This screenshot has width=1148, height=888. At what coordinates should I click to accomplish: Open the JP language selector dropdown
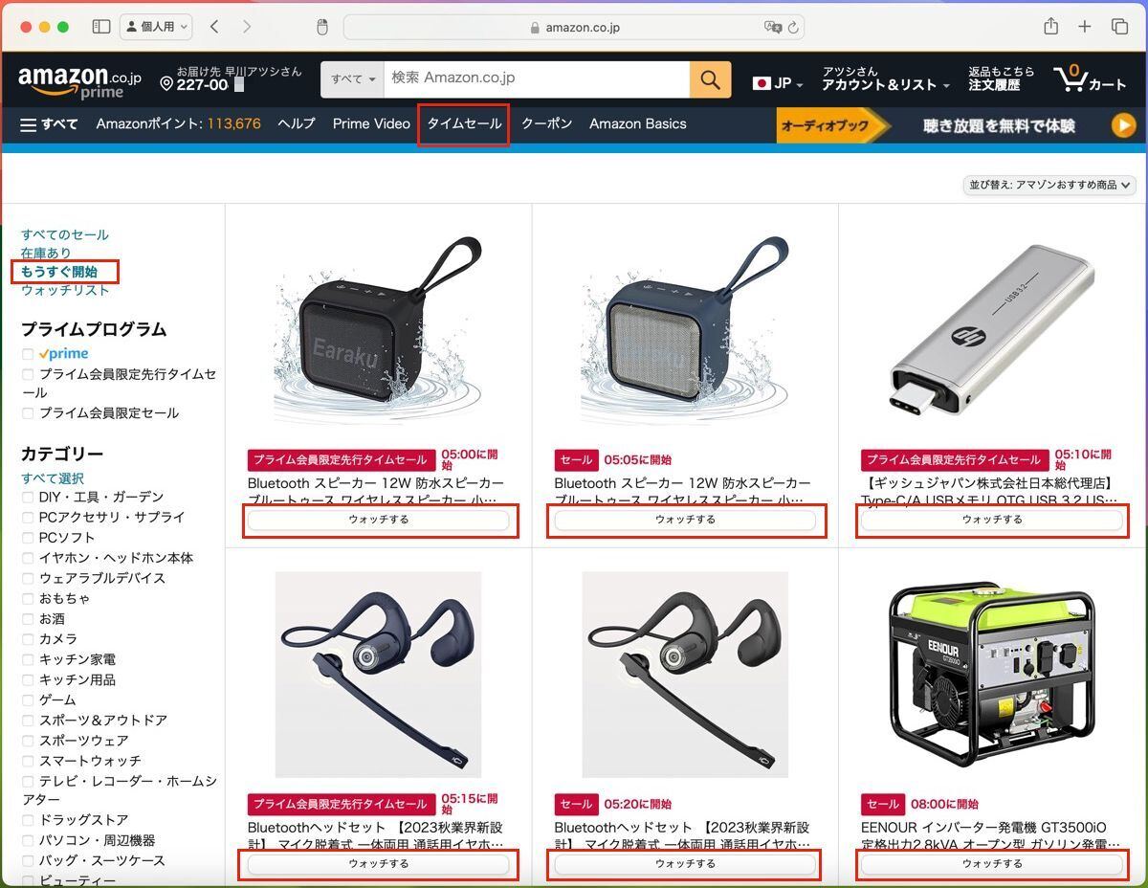(778, 83)
